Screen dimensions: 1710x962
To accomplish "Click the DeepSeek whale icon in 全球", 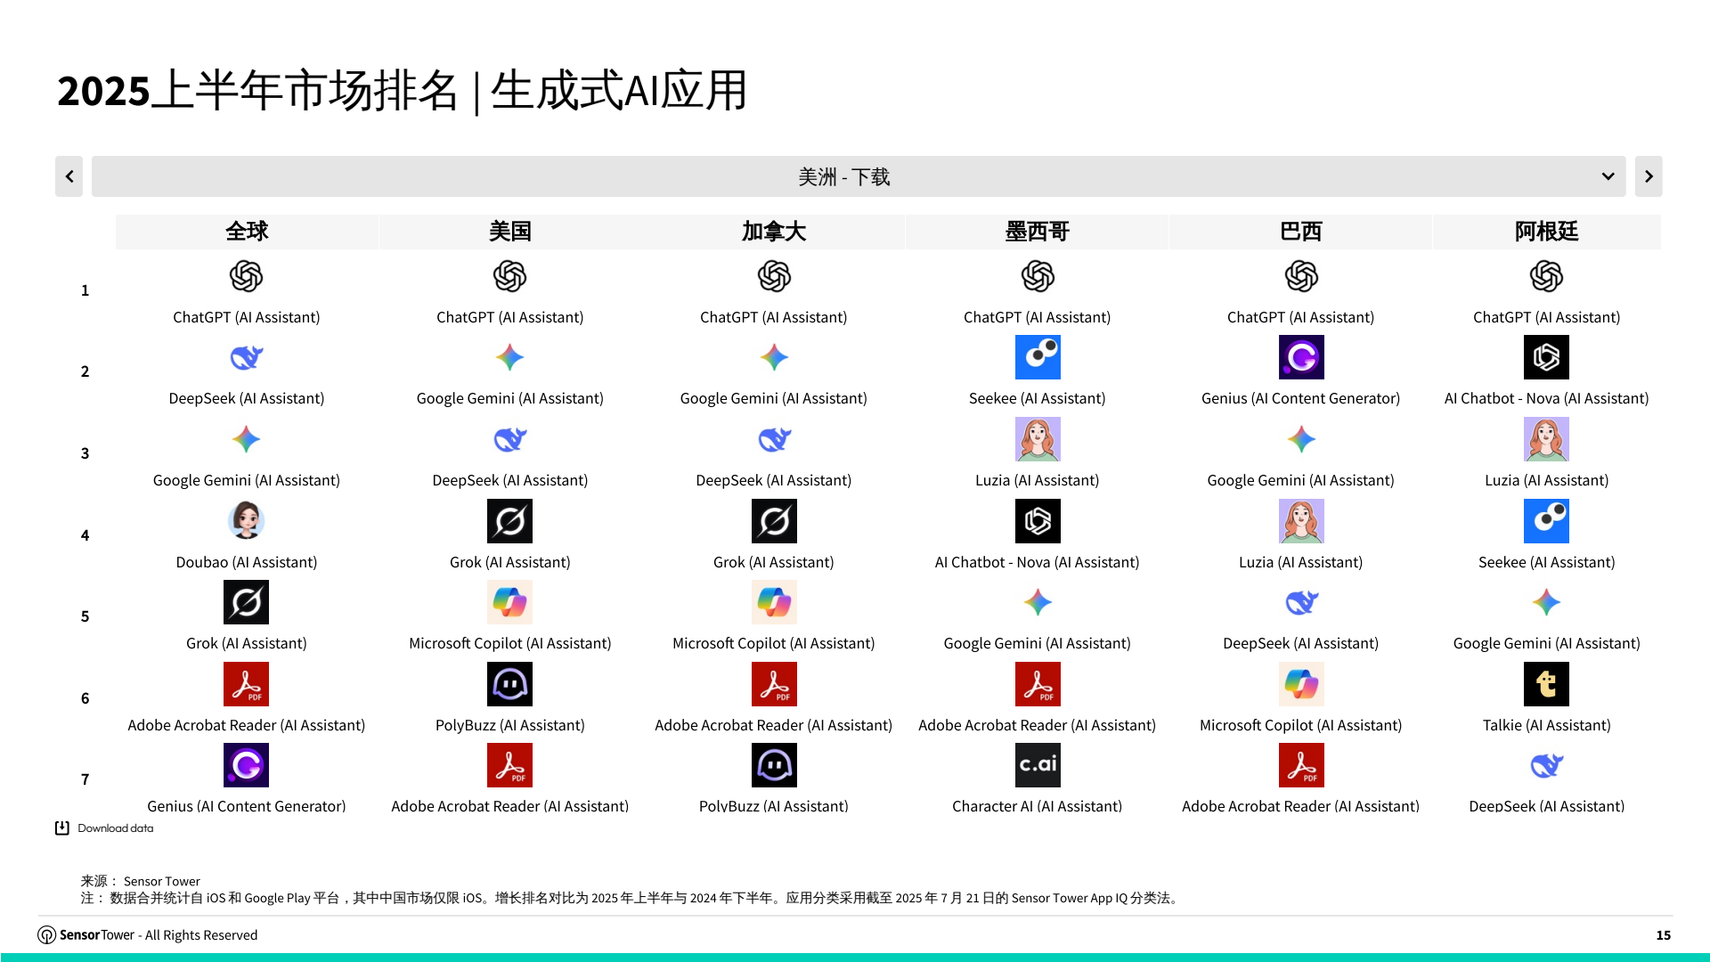I will tap(246, 358).
